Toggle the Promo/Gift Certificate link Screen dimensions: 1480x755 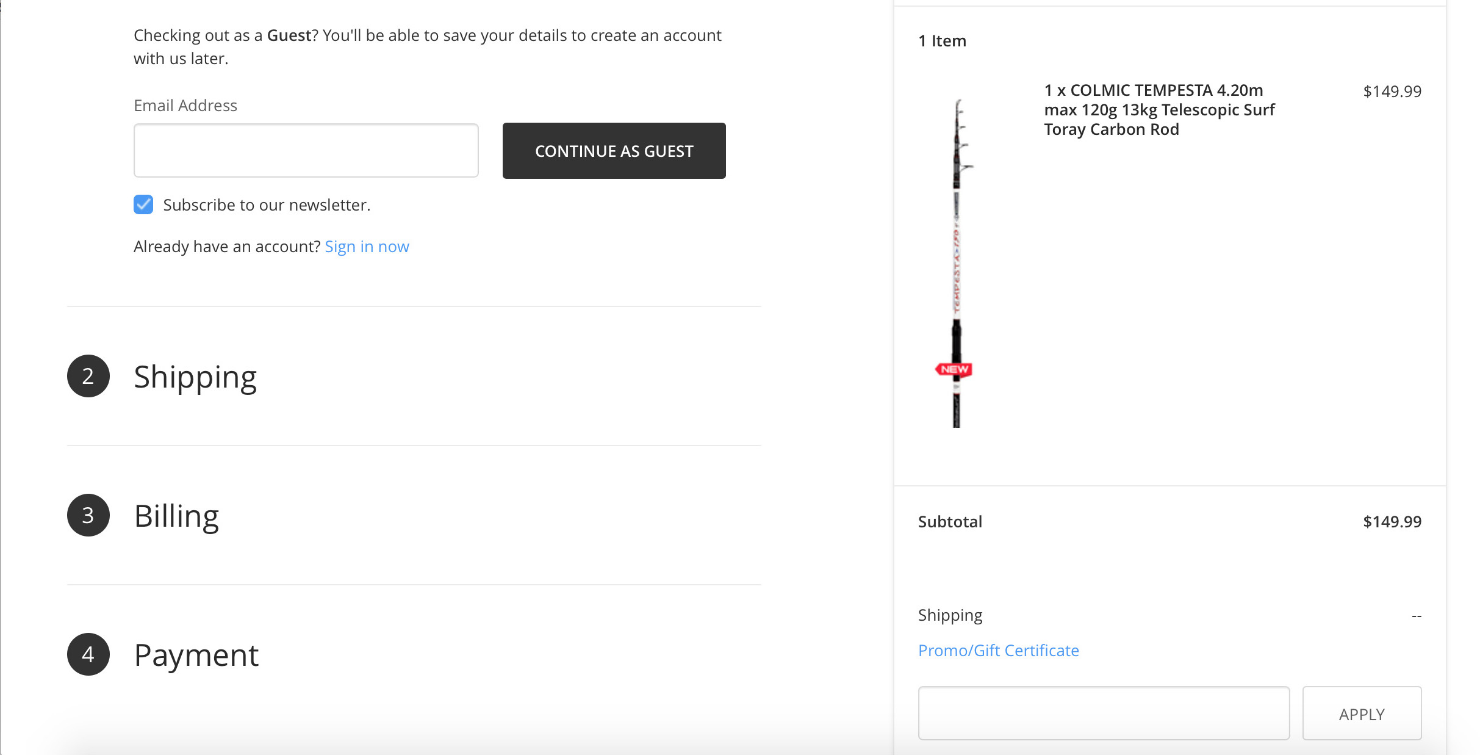(998, 651)
